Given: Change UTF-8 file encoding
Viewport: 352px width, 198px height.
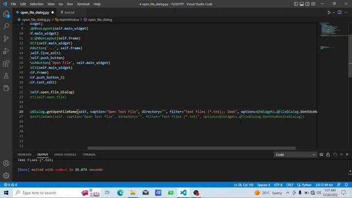Looking at the screenshot, I should coord(278,185).
